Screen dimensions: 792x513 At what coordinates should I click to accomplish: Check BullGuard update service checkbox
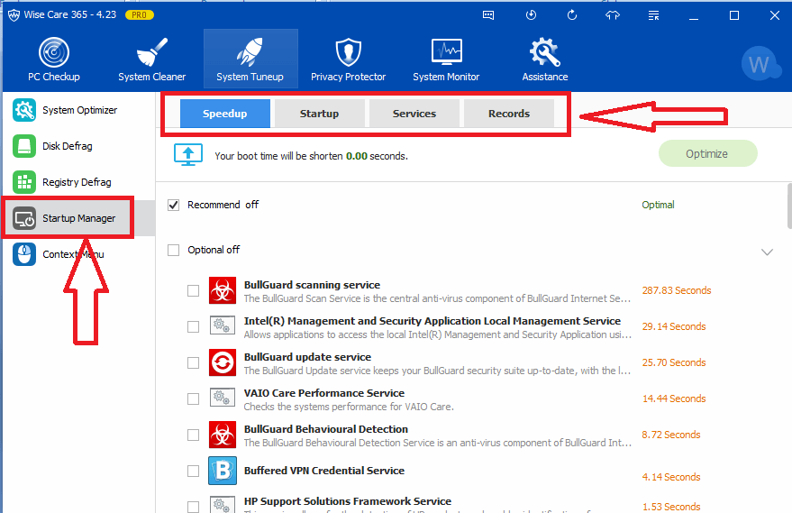click(x=193, y=363)
